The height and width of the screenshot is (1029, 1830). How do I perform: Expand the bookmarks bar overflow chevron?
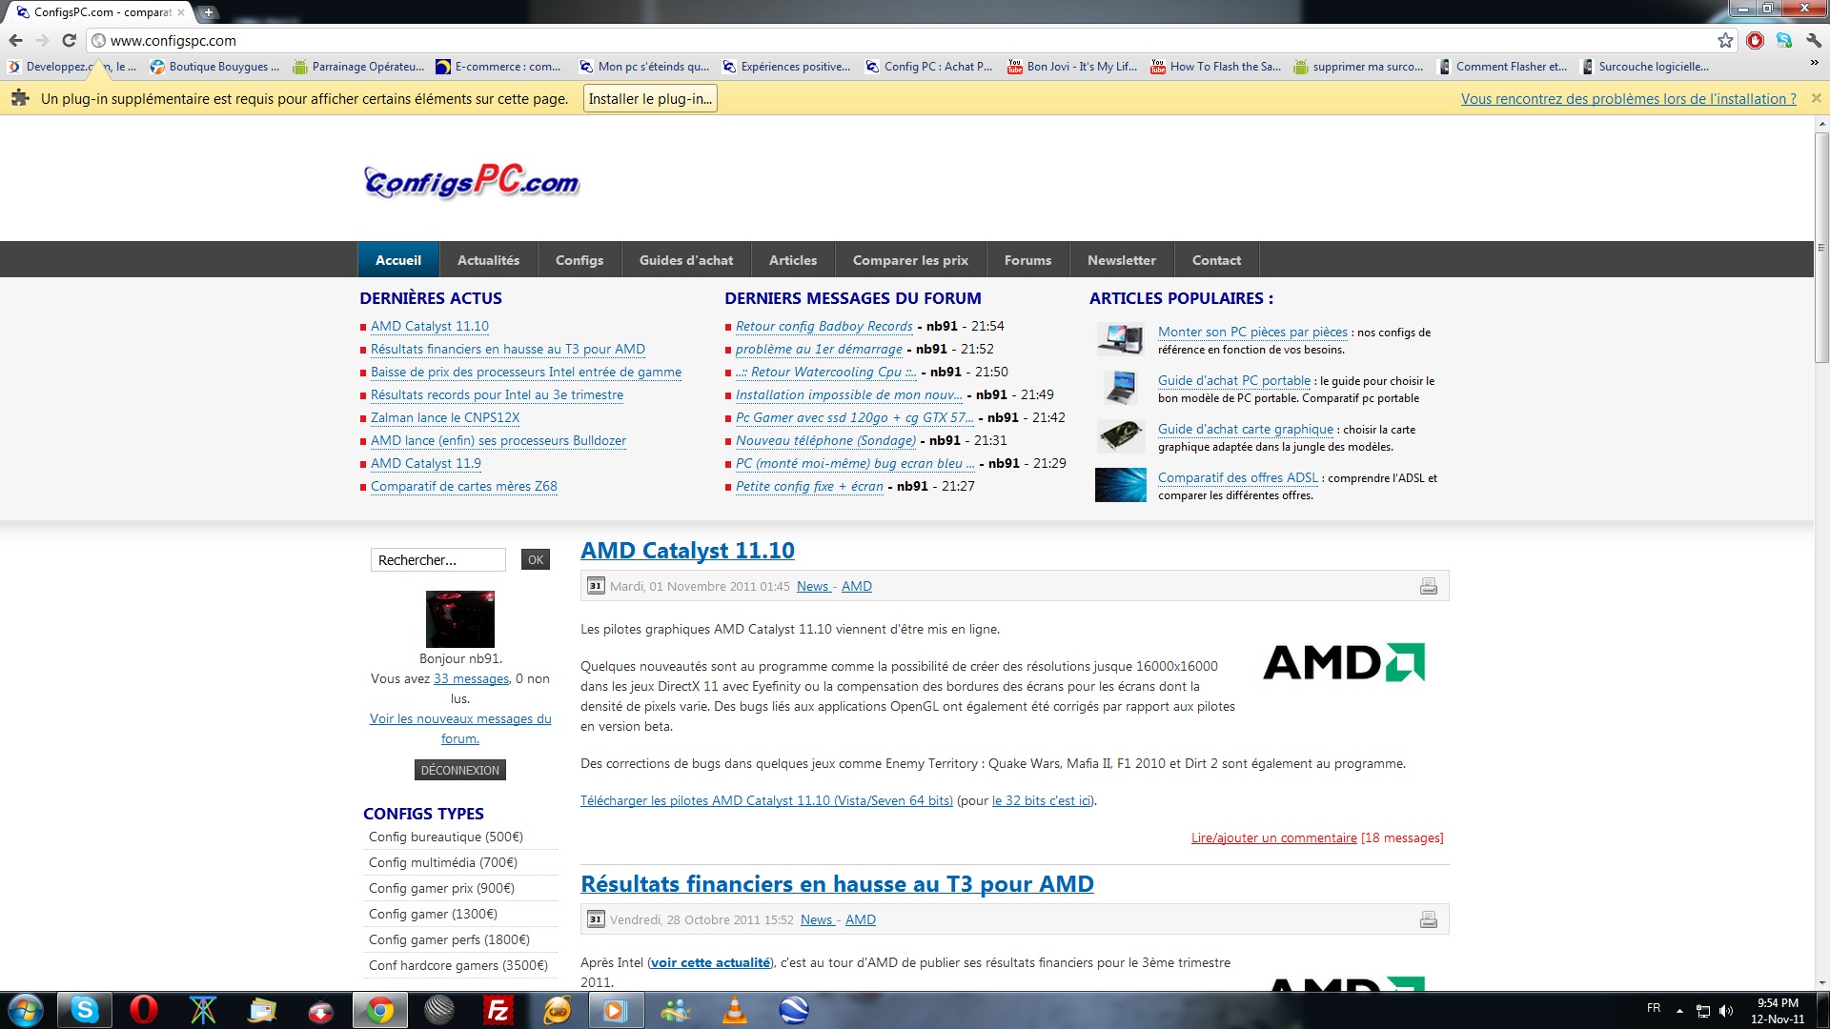point(1814,64)
